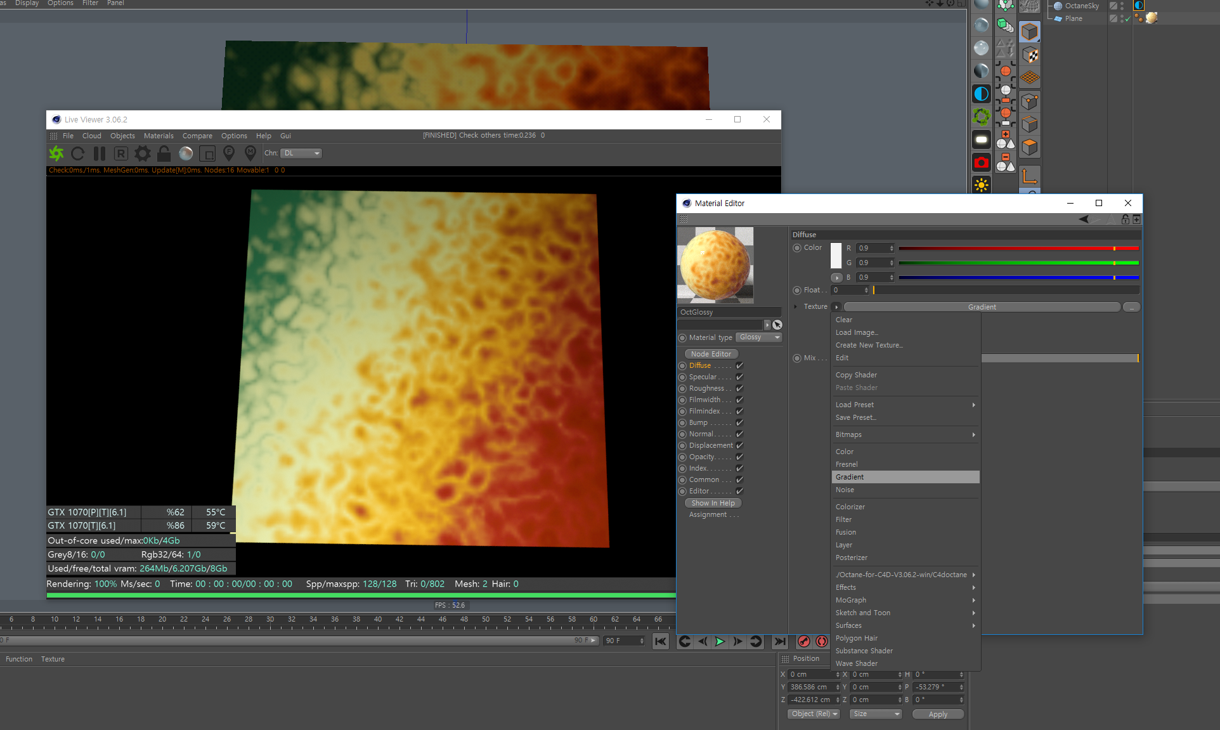
Task: Toggle the Bump channel checkbox
Action: pos(739,422)
